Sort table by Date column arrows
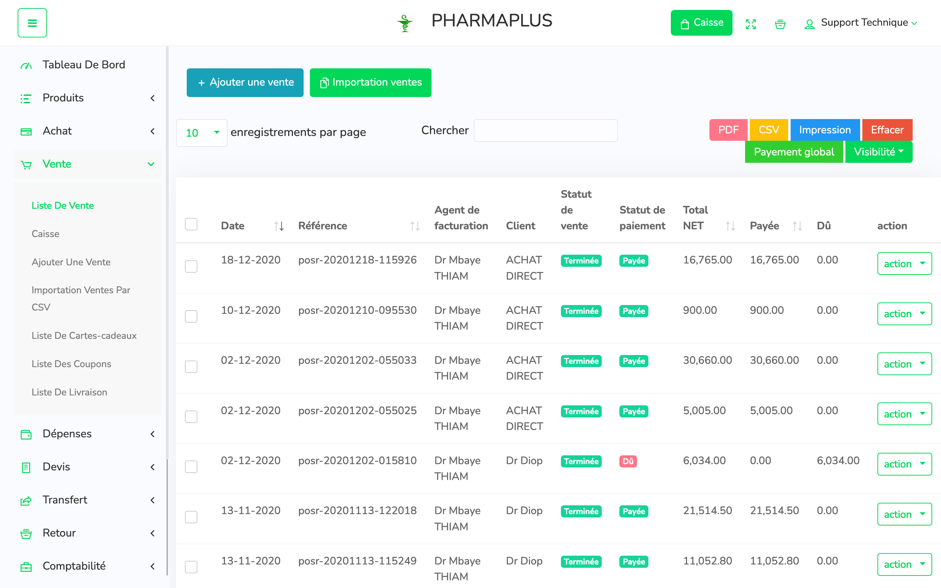The image size is (941, 588). pyautogui.click(x=279, y=226)
